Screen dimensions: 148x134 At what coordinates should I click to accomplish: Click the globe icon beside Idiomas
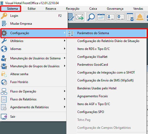pyautogui.click(x=4, y=49)
